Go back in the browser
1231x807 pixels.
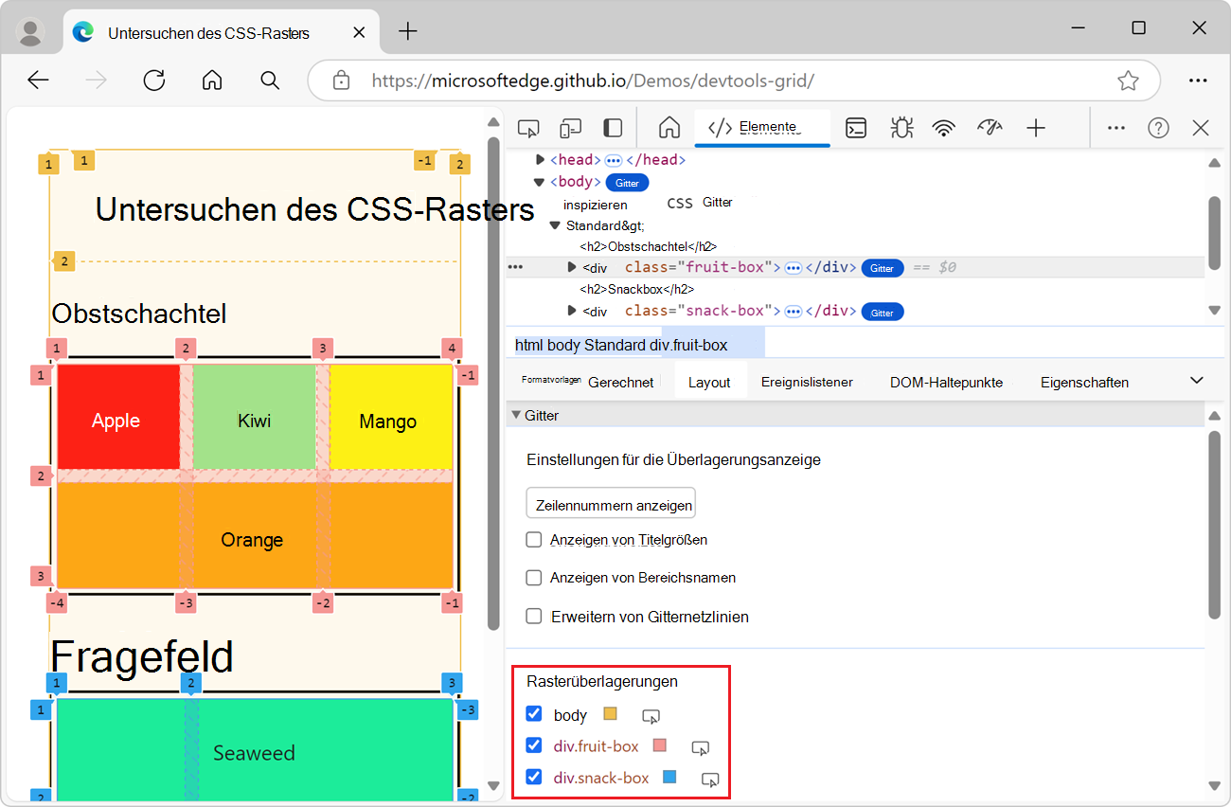pyautogui.click(x=38, y=81)
